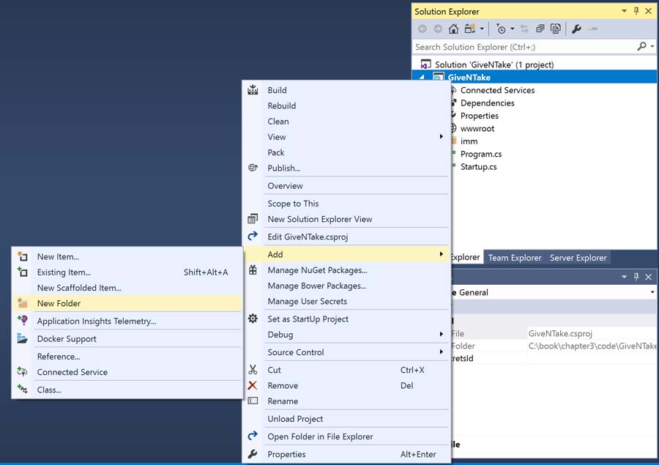
Task: Click the Home icon in Solution Explorer toolbar
Action: pyautogui.click(x=453, y=29)
